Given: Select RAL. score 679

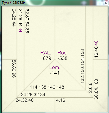Looking at the screenshot, I should [47, 58].
